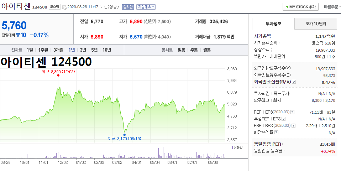The width and height of the screenshot is (341, 171).
Task: Show the 월봉 candlestick chart
Action: (207, 50)
